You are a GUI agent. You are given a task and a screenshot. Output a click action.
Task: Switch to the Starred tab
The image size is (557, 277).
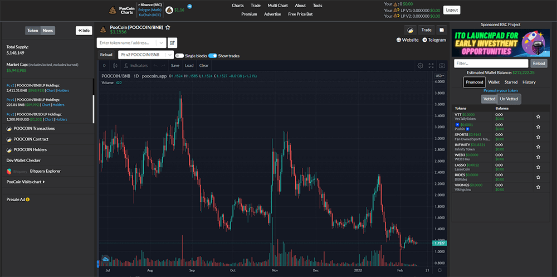pos(511,82)
